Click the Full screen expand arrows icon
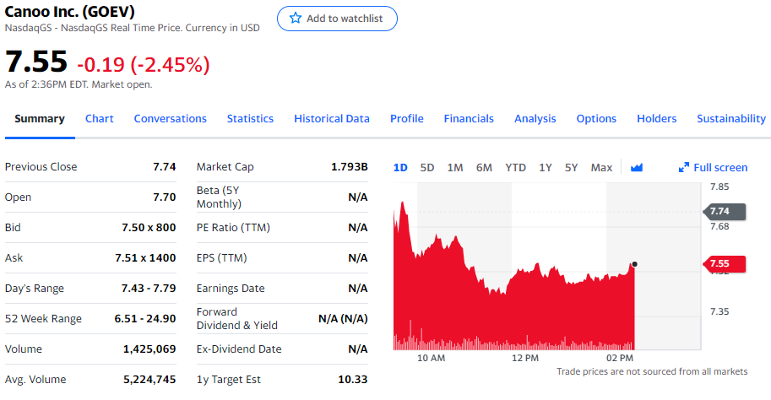Image resolution: width=771 pixels, height=400 pixels. pos(683,168)
